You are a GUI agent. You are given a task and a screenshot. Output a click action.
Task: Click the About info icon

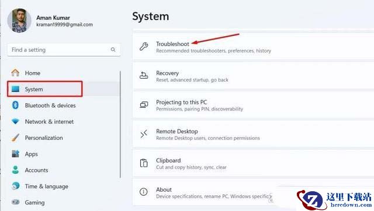coord(144,192)
